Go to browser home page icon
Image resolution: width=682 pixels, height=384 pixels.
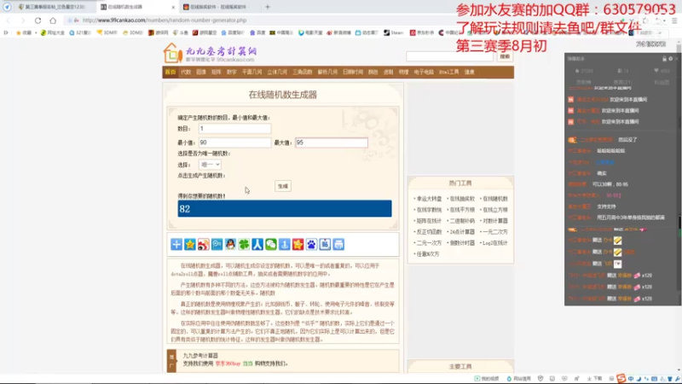pos(53,20)
